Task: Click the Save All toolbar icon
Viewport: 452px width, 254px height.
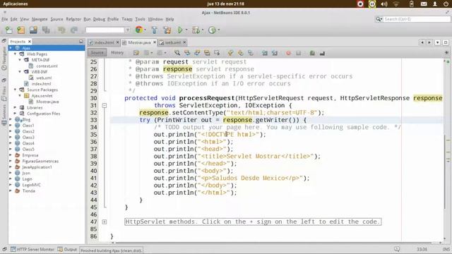Action: coord(46,30)
